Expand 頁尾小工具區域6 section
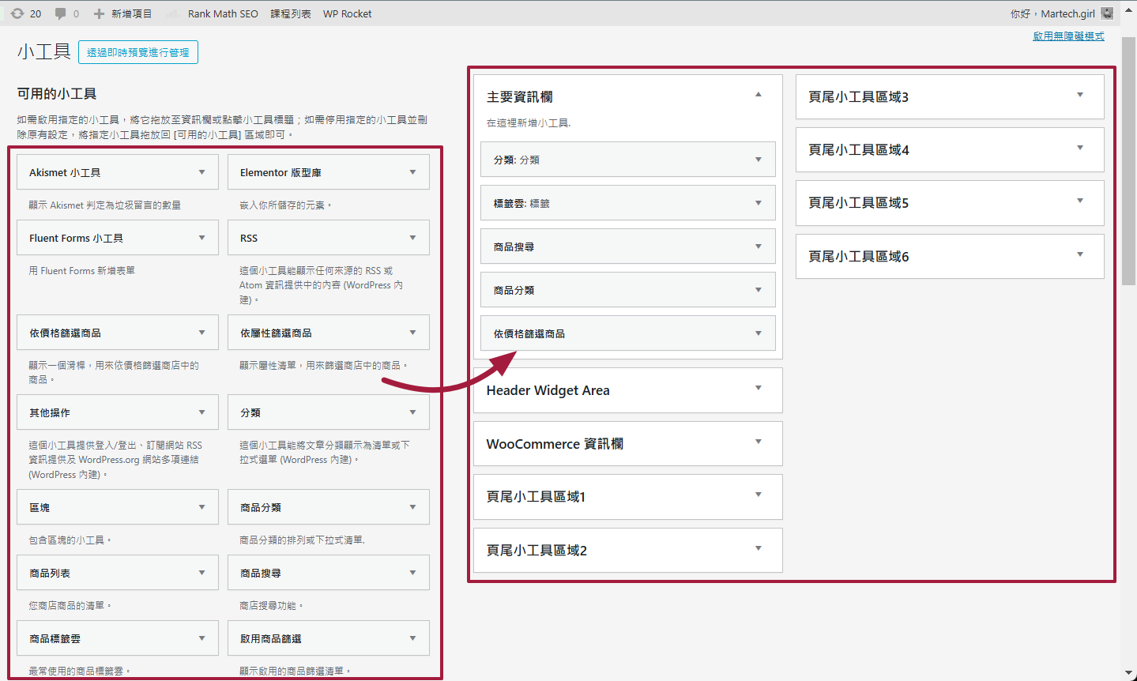 [1079, 254]
